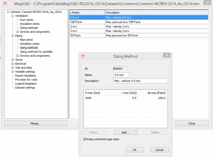Click the MagiCAD logo in main title bar
Screen dimensions: 213x157
click(x=5, y=4)
